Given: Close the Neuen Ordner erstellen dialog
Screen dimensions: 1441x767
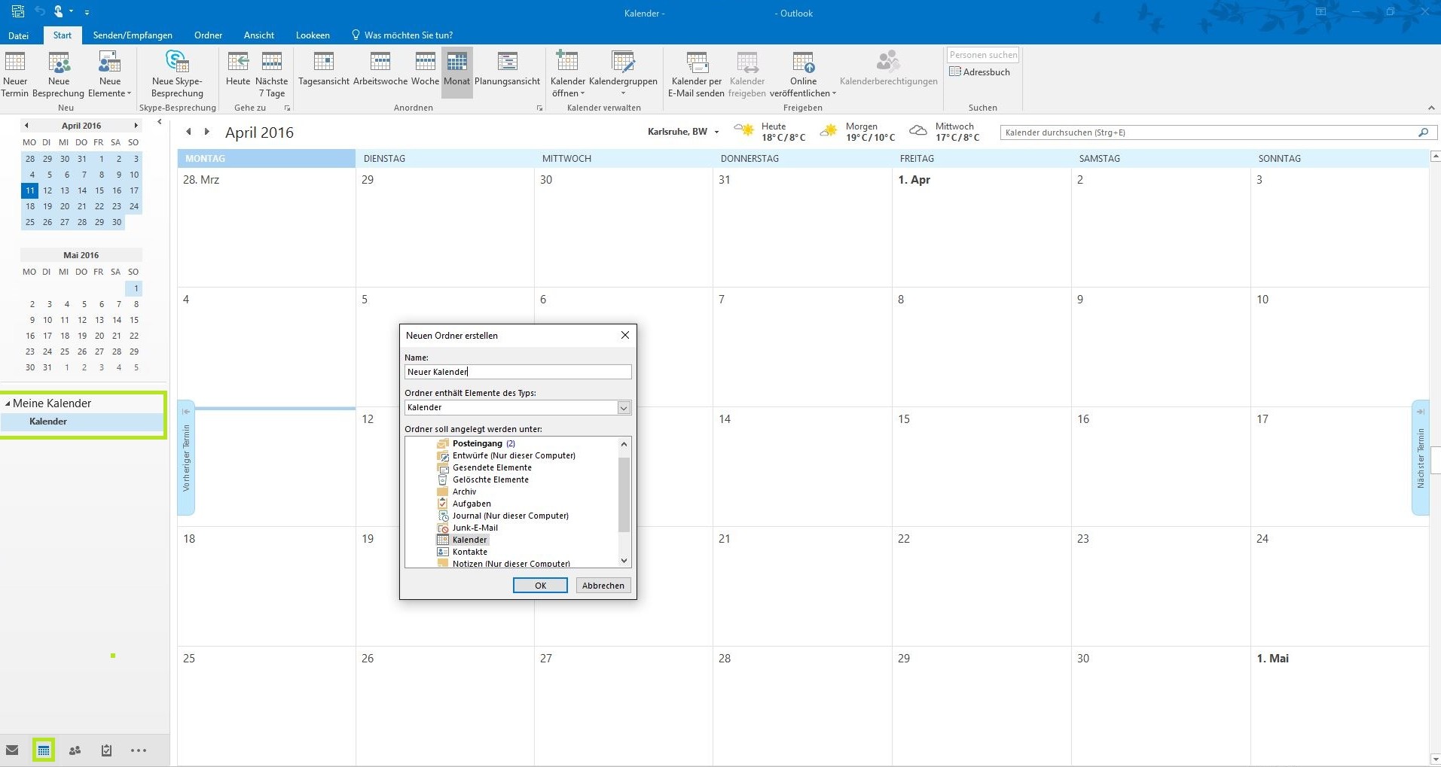Looking at the screenshot, I should pyautogui.click(x=624, y=335).
